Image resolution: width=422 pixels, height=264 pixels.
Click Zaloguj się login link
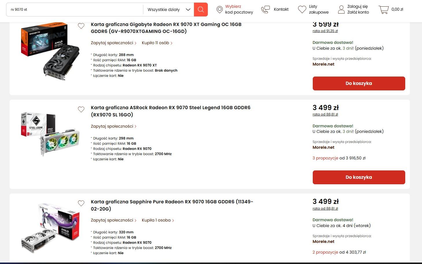click(x=358, y=6)
